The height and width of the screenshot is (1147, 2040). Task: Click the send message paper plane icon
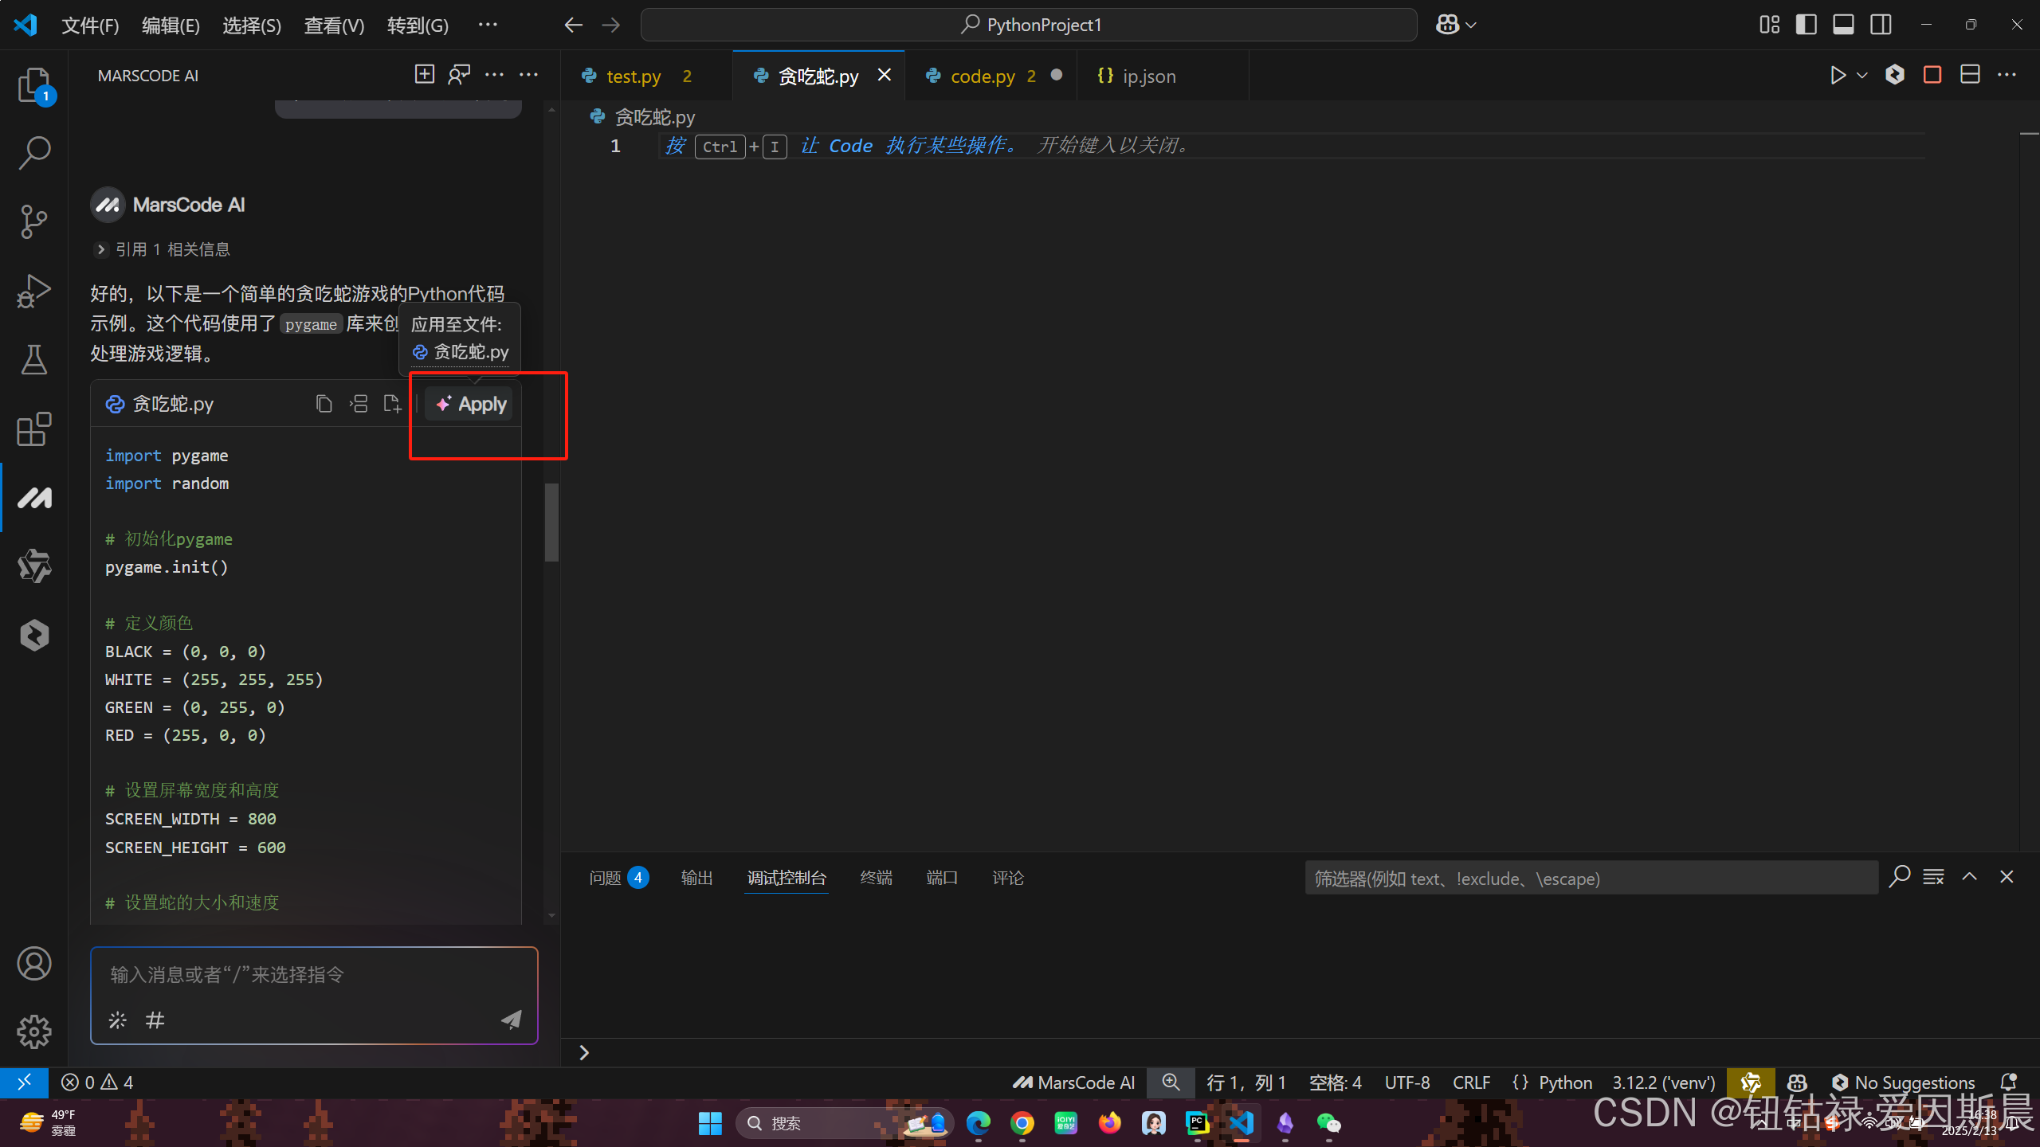[511, 1020]
